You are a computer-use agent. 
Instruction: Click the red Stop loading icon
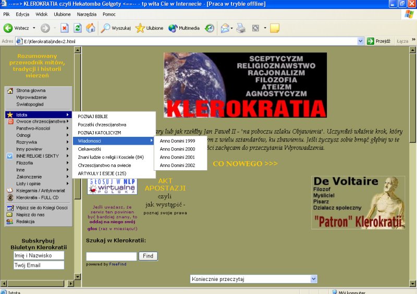(65, 28)
